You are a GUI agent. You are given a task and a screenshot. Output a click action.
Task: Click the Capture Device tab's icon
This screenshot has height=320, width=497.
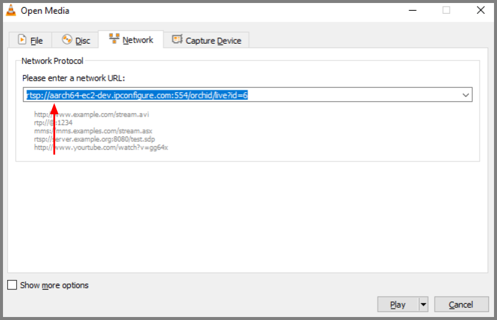(x=177, y=39)
